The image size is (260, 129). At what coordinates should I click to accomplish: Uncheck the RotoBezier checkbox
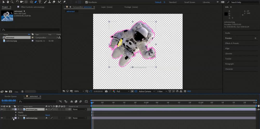(x=87, y=2)
